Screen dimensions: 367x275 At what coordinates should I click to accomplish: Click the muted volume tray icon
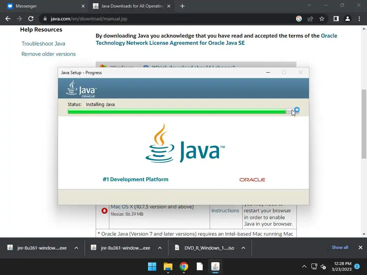click(323, 266)
